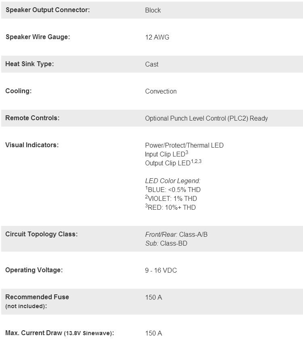Image resolution: width=303 pixels, height=342 pixels.
Task: Click the "Convection" cooling value
Action: pos(161,92)
